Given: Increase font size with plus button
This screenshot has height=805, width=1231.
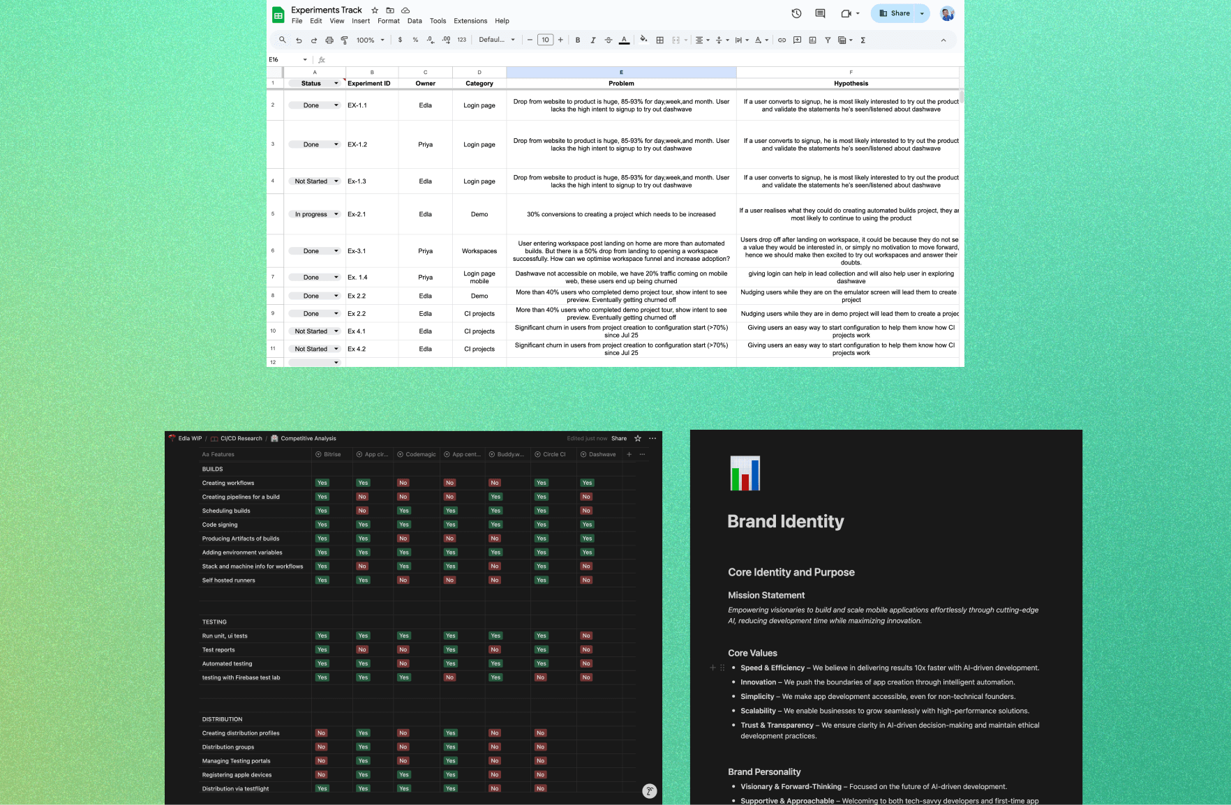Looking at the screenshot, I should 560,40.
